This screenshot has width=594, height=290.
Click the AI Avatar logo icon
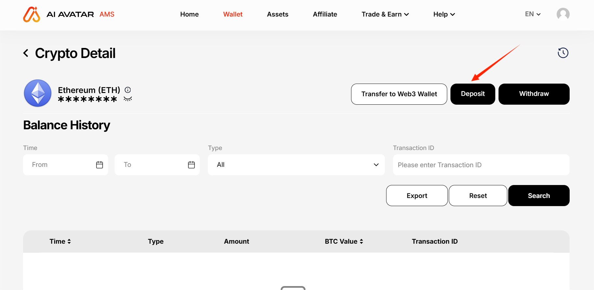(32, 14)
